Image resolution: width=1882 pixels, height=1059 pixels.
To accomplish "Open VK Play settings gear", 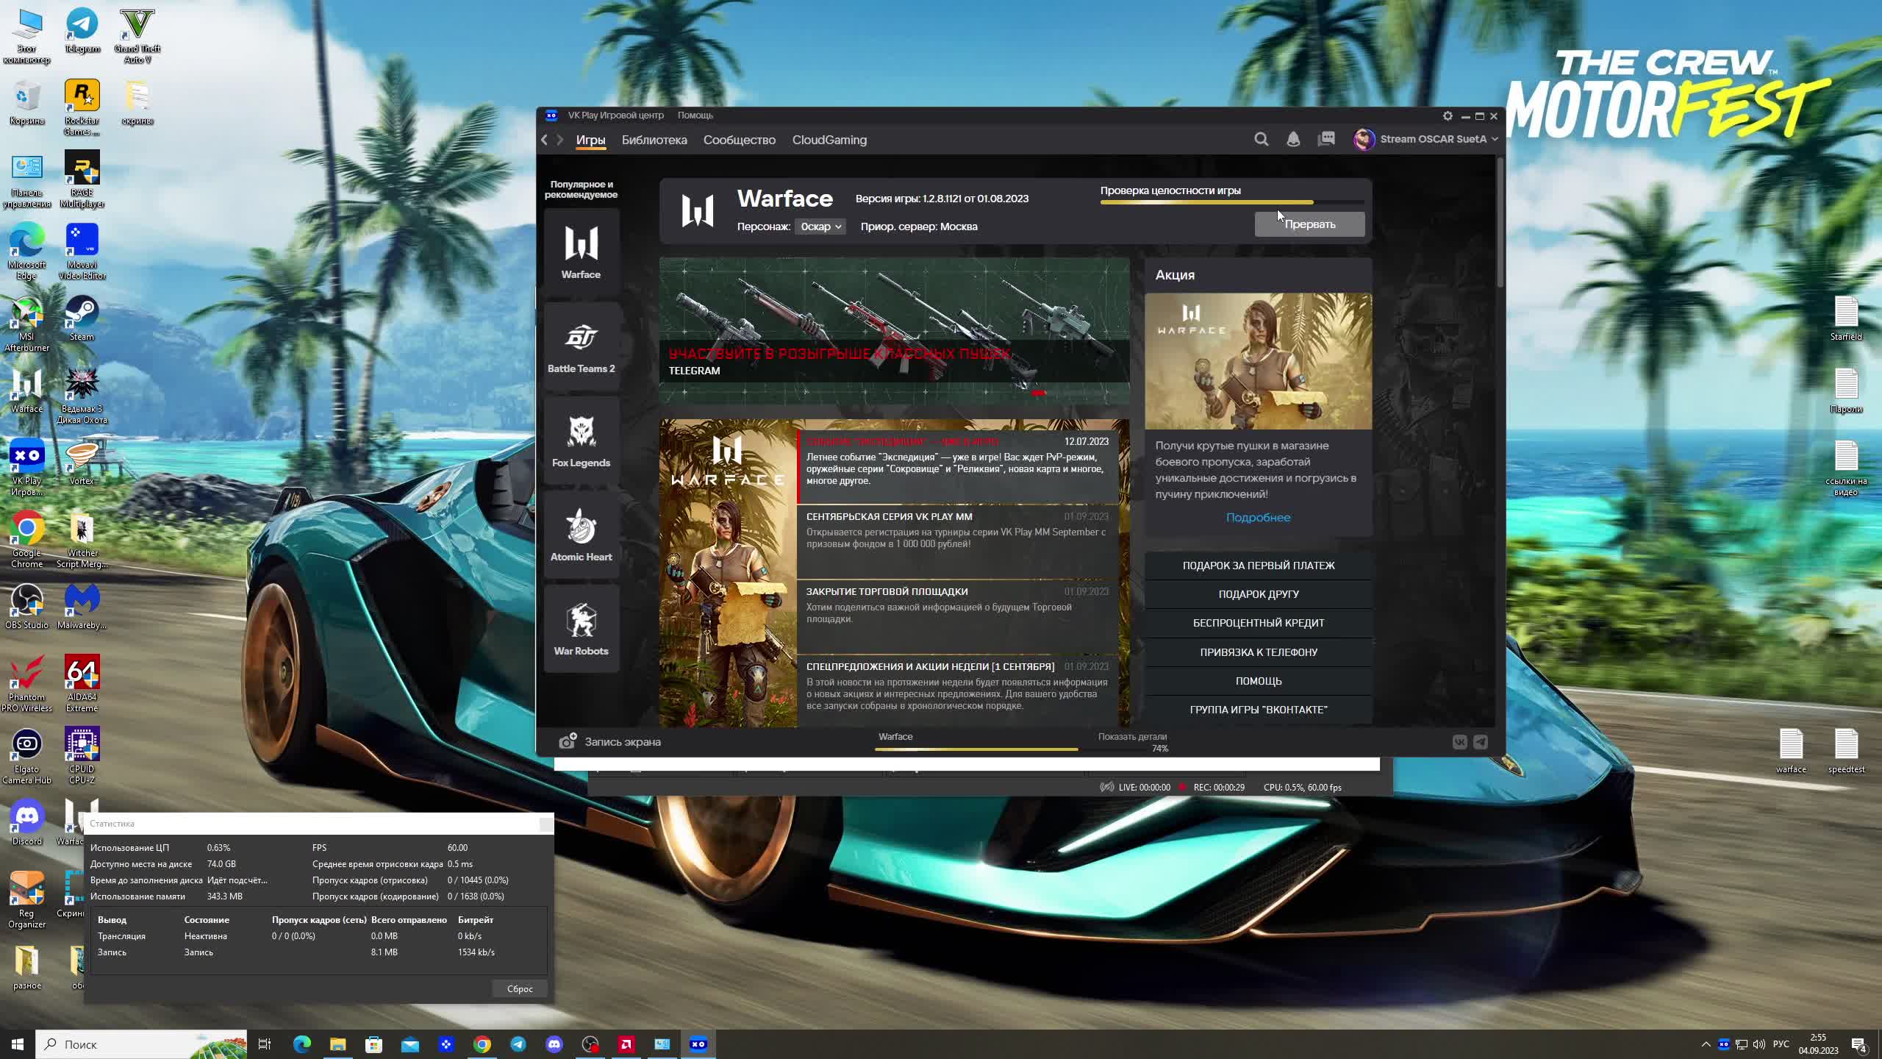I will pyautogui.click(x=1447, y=116).
